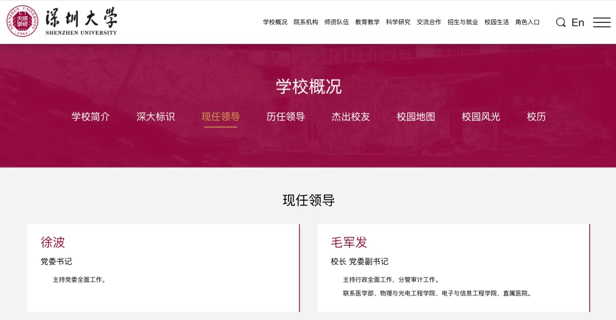Expand 科学研究 navigation item
Screen dimensions: 616x320
398,22
